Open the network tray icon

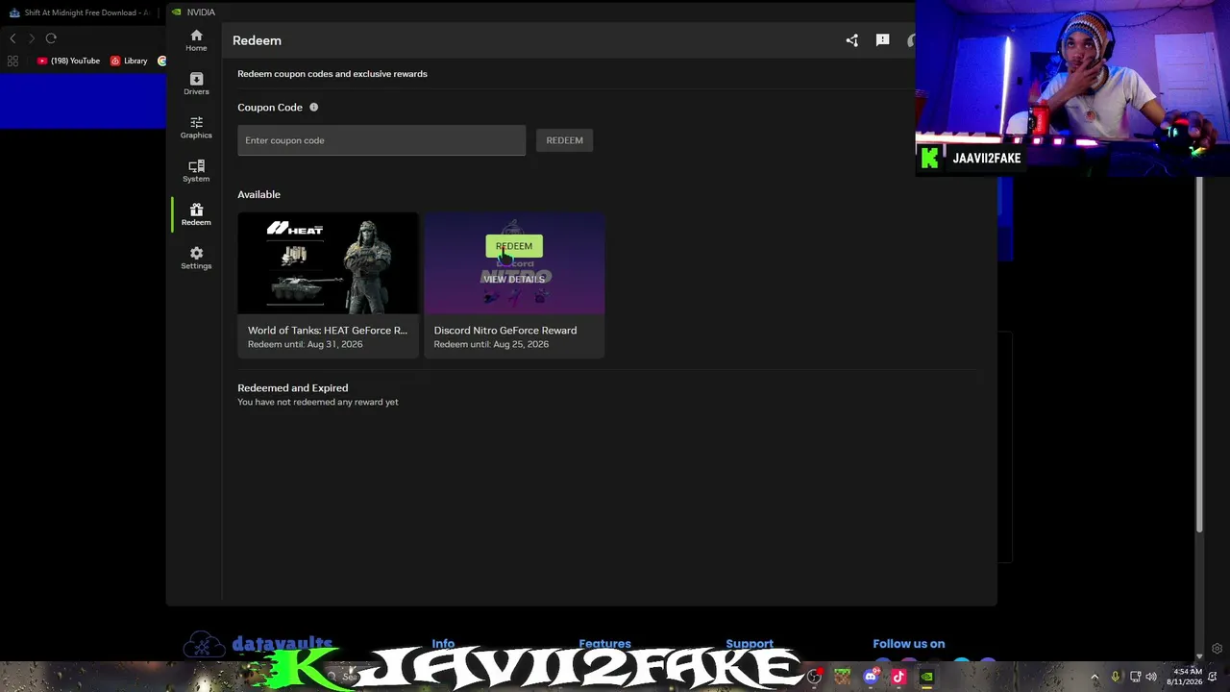click(x=1135, y=677)
